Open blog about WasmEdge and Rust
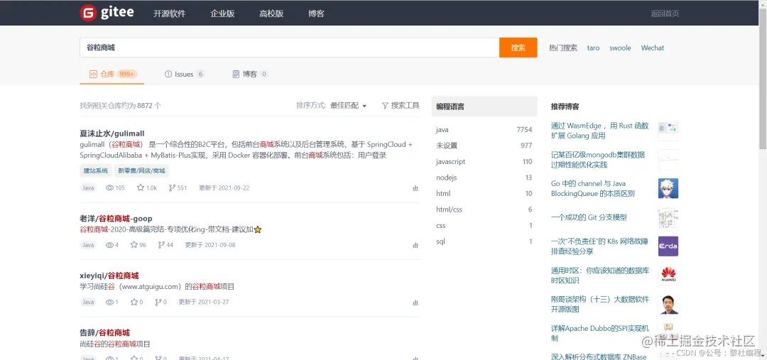Viewport: 767px width, 360px height. 599,131
